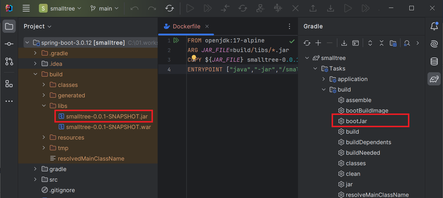Click the upload arrow toolbar icon

coord(313,8)
